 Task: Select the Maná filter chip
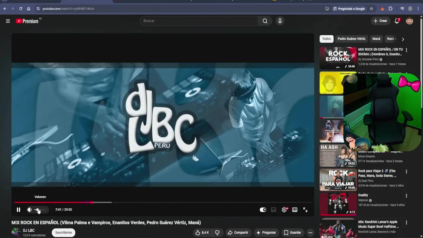(376, 39)
